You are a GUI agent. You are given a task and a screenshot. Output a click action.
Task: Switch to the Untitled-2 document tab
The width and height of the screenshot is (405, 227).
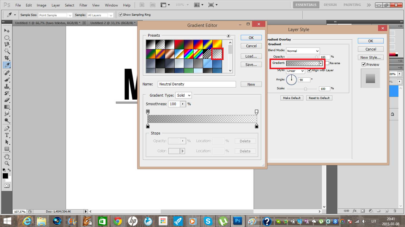[112, 23]
